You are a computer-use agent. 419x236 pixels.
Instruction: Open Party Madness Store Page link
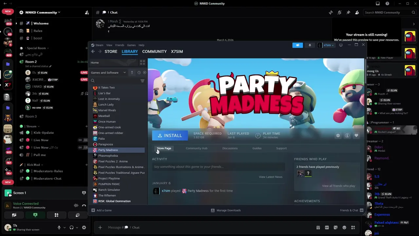coord(164,148)
